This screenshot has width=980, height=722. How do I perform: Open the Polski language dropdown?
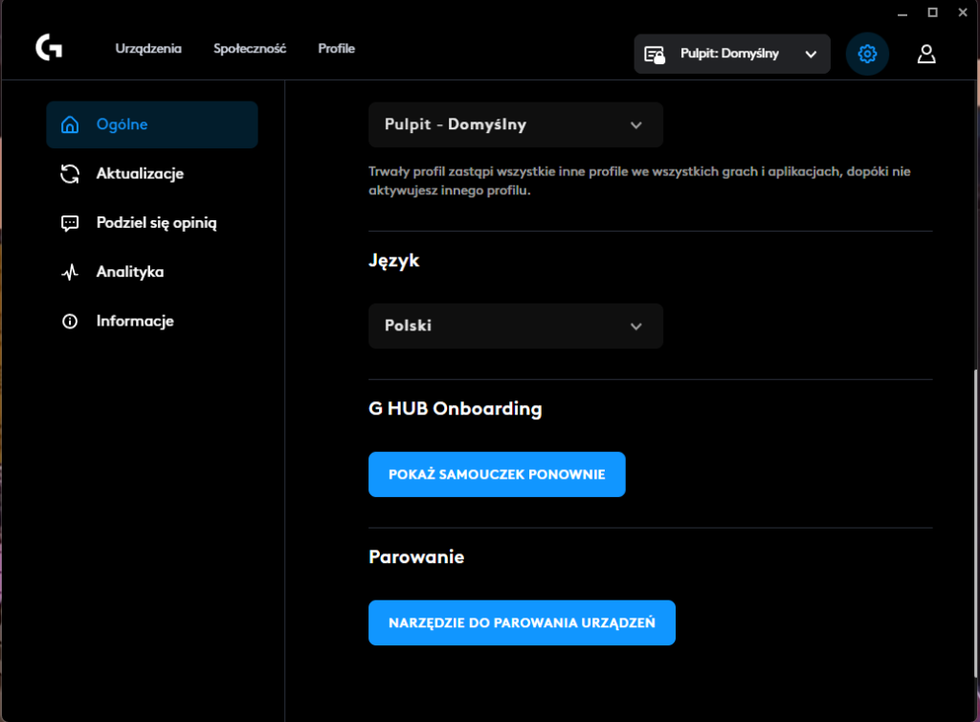pos(515,326)
